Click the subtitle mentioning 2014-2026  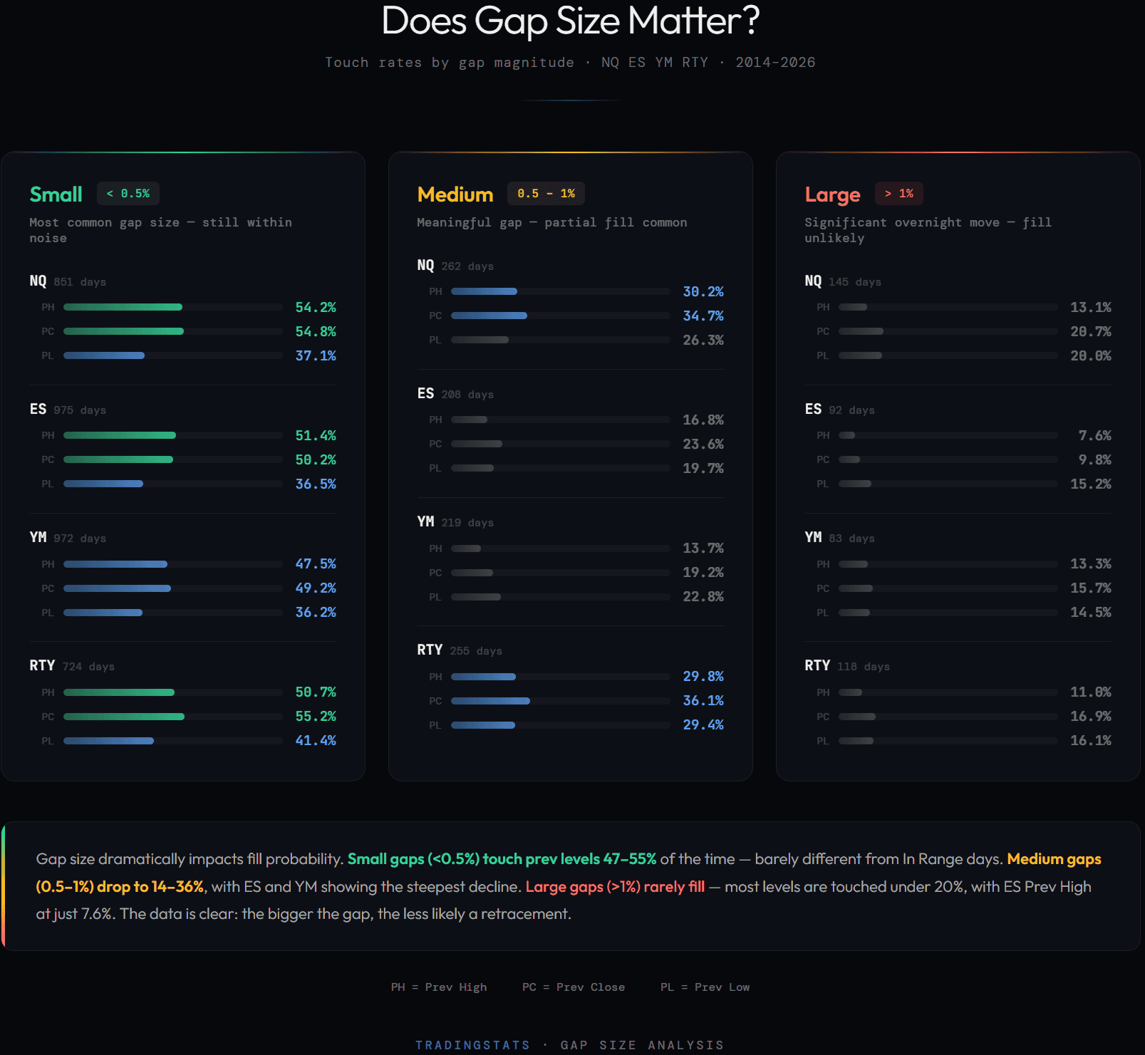click(570, 62)
